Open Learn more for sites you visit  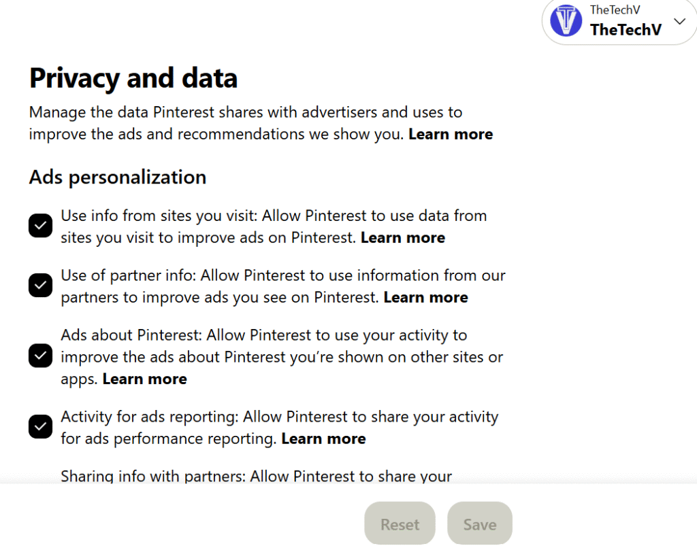403,237
